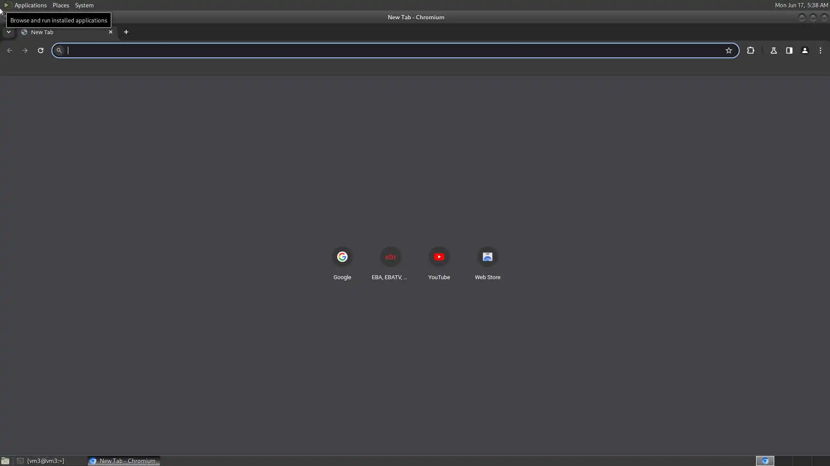Open a new tab with plus button
Screen dimensions: 830x466
point(126,32)
